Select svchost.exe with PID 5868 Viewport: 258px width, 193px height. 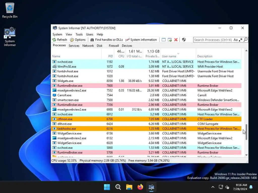(x=146, y=148)
